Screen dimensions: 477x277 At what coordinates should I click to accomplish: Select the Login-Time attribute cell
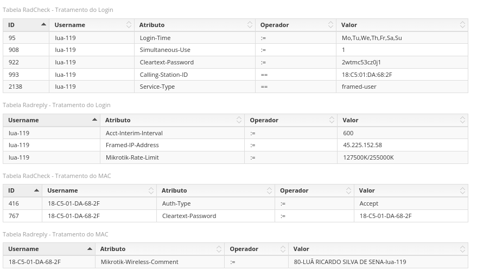[x=195, y=38]
